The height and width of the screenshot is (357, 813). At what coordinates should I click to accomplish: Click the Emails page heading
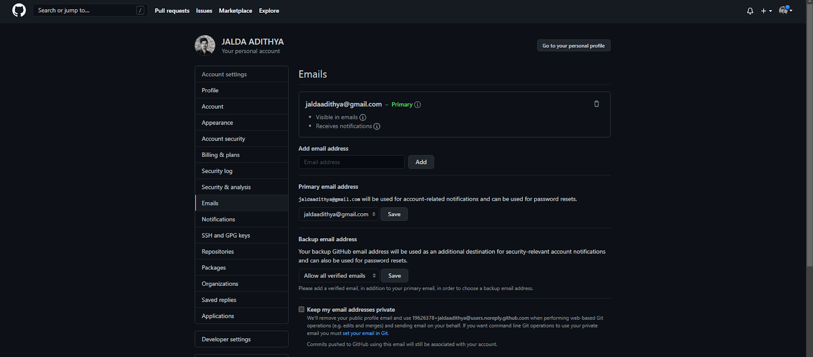pos(312,74)
